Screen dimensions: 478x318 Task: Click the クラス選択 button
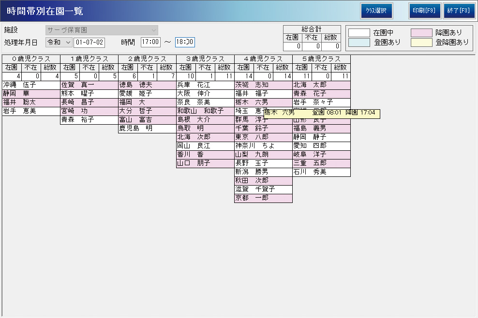click(x=376, y=11)
